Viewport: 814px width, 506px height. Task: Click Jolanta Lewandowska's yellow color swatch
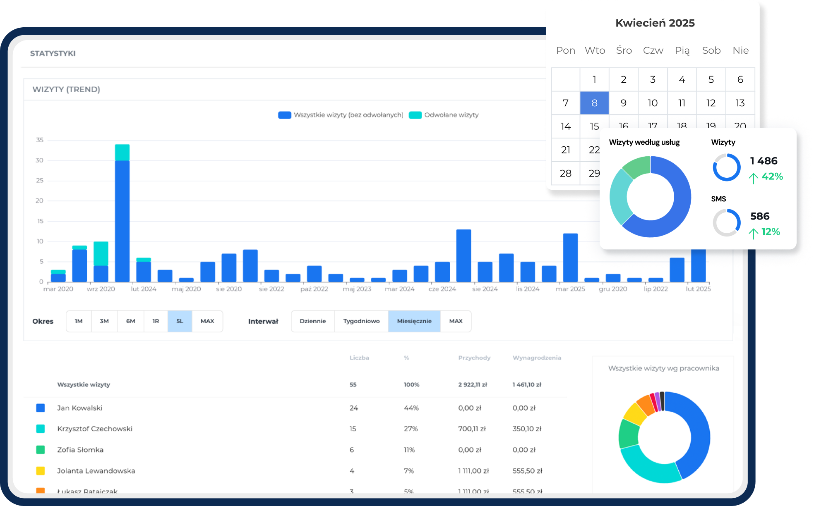(41, 471)
